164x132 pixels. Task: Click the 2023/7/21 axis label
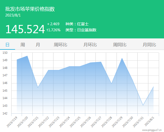point(33,122)
